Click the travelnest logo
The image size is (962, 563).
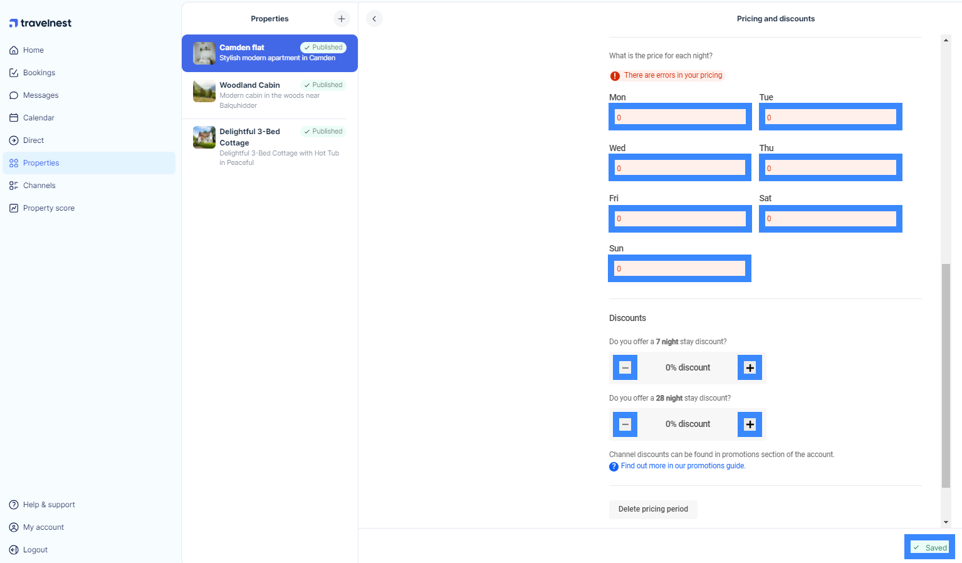tap(40, 23)
